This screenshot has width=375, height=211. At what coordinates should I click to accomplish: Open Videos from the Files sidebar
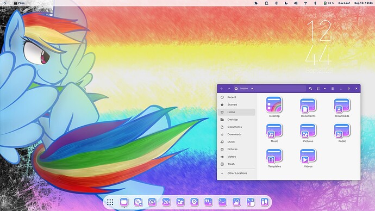point(236,157)
